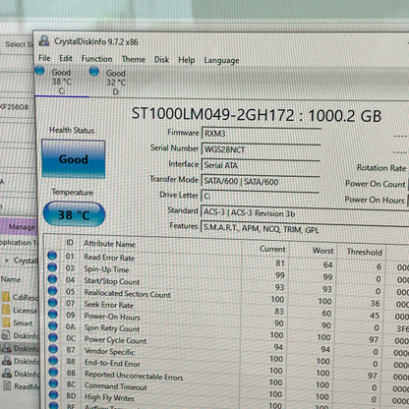Click the Current column header
The width and height of the screenshot is (409, 409).
click(272, 249)
